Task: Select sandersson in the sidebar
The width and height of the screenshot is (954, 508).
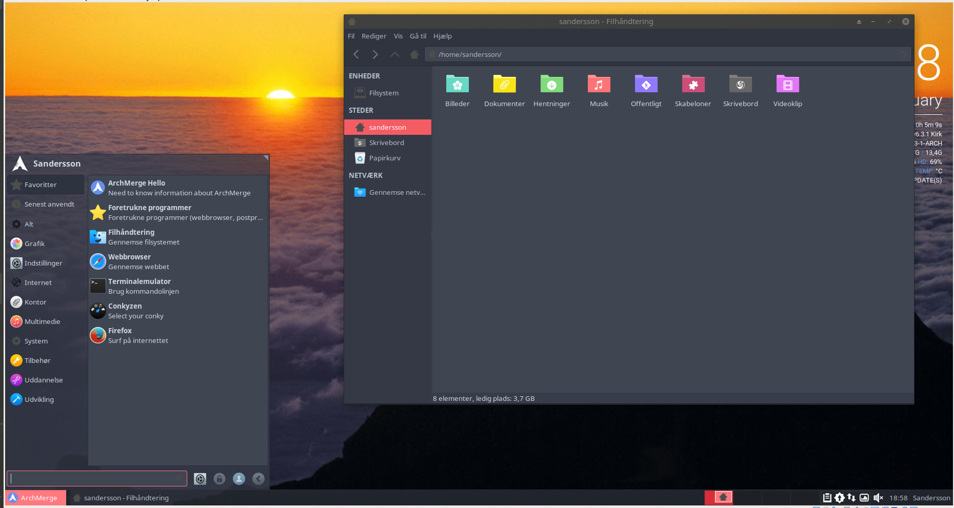Action: click(x=388, y=127)
